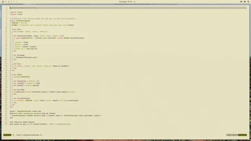
Task: Click the puts album.by_theme.inspect line
Action: (x=22, y=122)
